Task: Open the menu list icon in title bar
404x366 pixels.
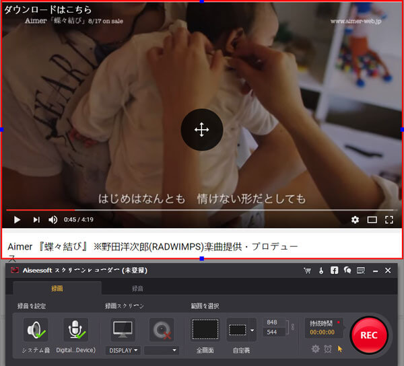Action: pos(361,270)
